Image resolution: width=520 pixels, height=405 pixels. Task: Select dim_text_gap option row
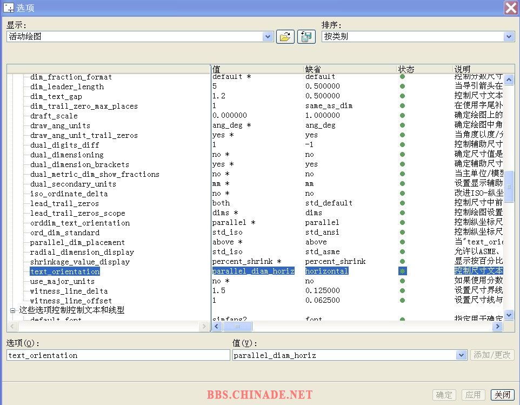56,97
